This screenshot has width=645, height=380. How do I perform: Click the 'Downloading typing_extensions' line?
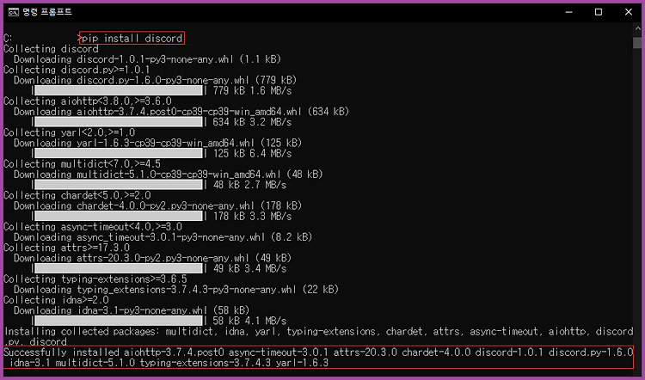click(176, 290)
